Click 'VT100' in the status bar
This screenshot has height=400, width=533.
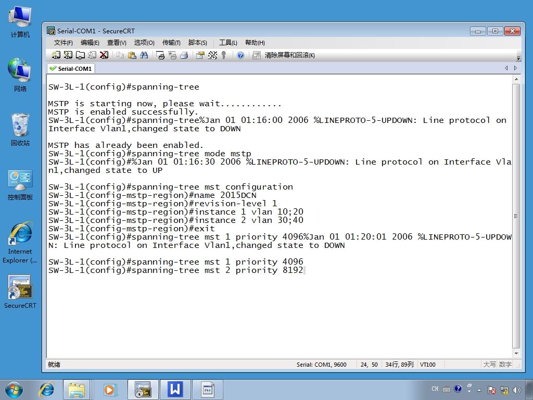pyautogui.click(x=428, y=364)
